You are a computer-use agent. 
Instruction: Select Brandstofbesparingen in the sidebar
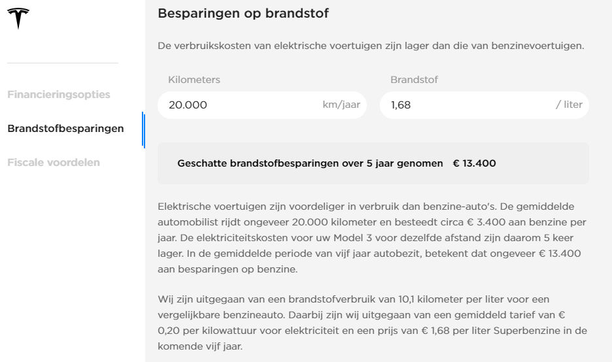coord(65,128)
